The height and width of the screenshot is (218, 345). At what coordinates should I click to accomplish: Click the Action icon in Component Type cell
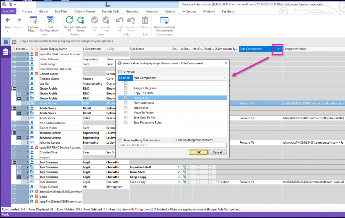point(218,182)
